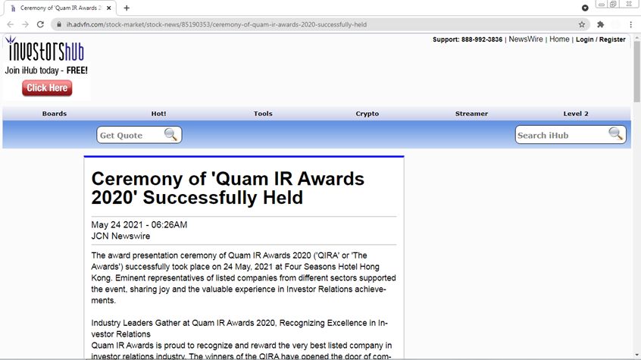The image size is (641, 360).
Task: Open the Level 2 menu
Action: [x=576, y=114]
